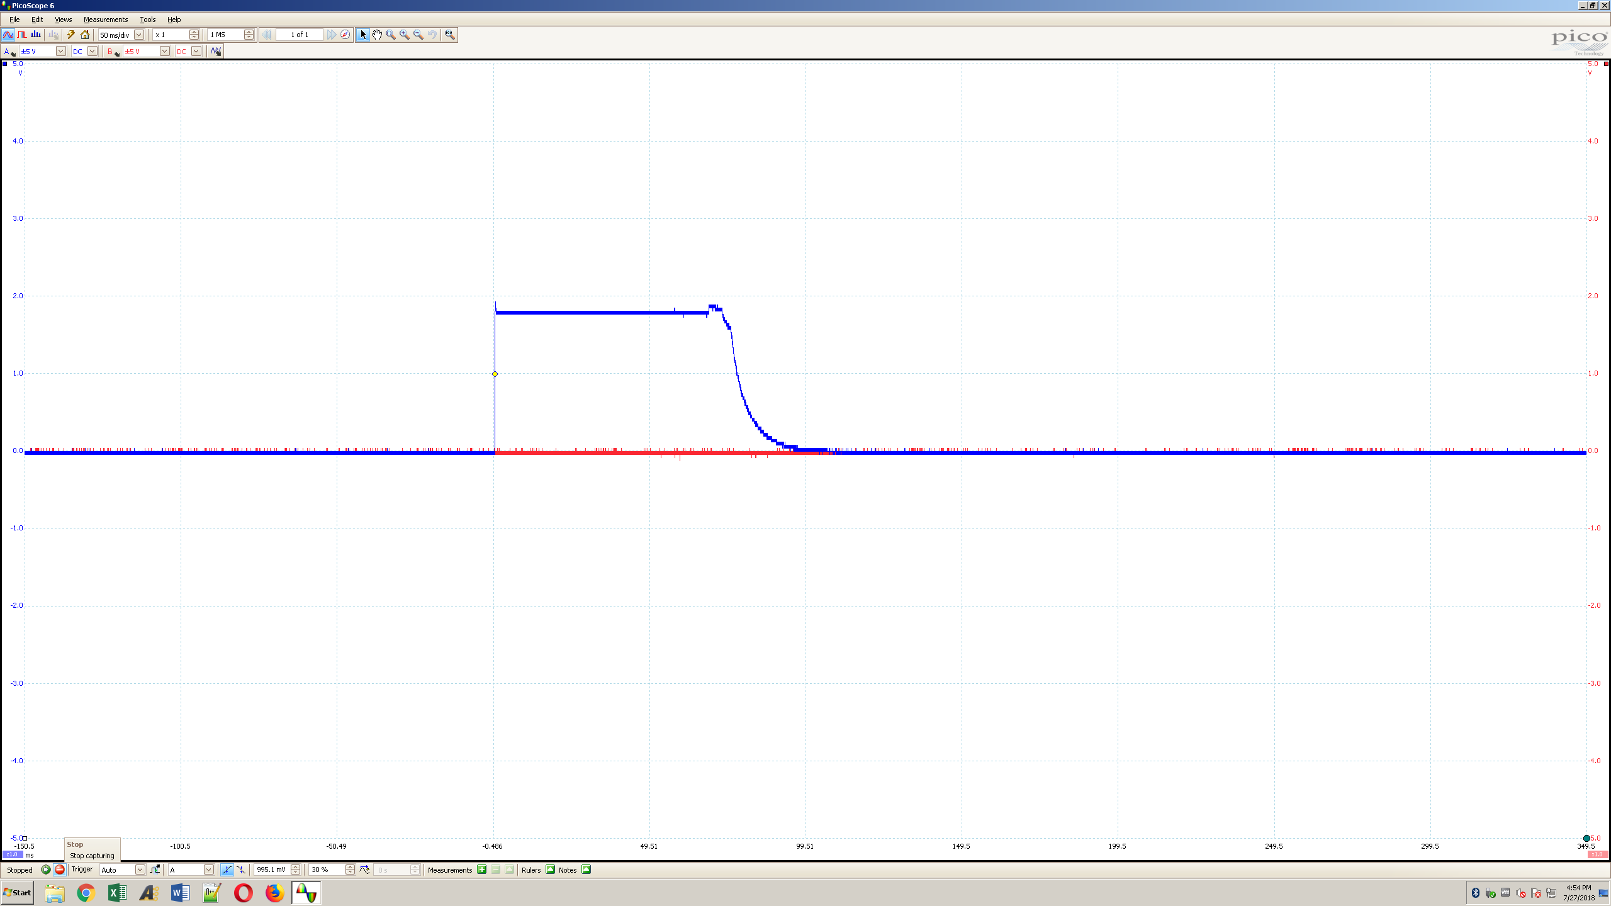The image size is (1611, 906).
Task: Click the zoom-in magnifier tool
Action: [x=405, y=35]
